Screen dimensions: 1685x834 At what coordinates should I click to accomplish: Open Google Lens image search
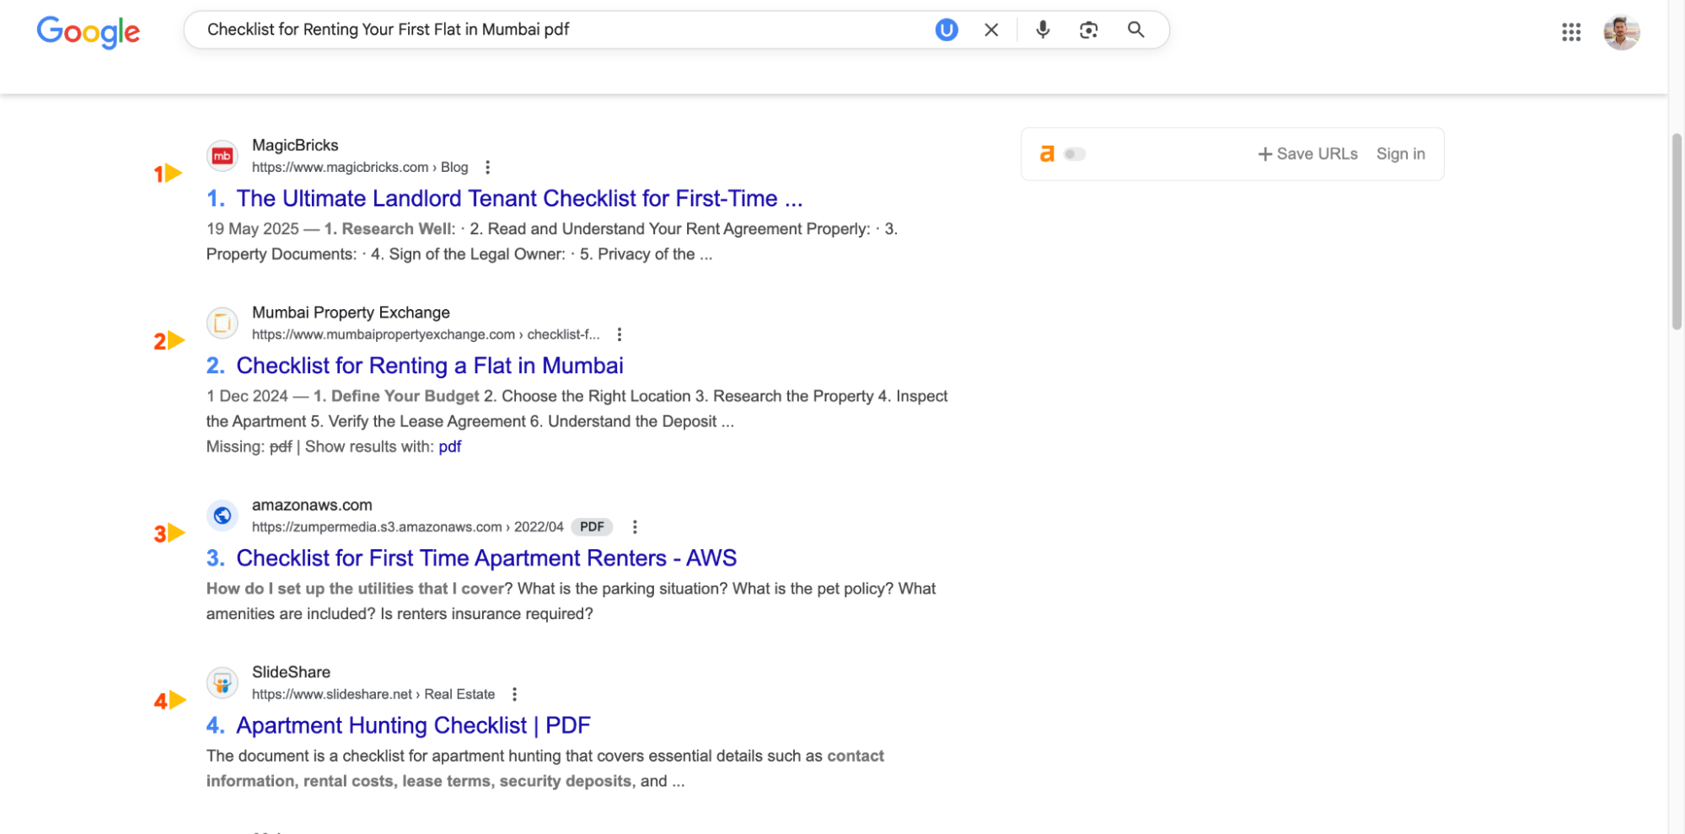1088,29
